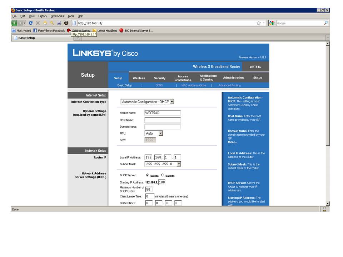Viewport: 343px width, 257px height.
Task: Open the Advanced Routing sub-tab
Action: coord(229,85)
